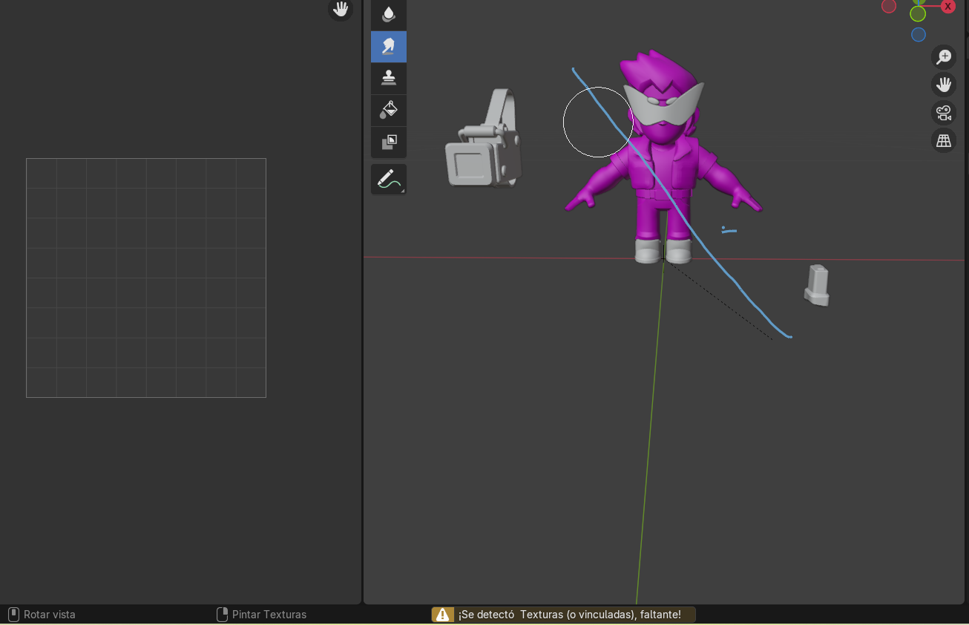
Task: Click the zoom magnifier gizmo button
Action: click(944, 57)
